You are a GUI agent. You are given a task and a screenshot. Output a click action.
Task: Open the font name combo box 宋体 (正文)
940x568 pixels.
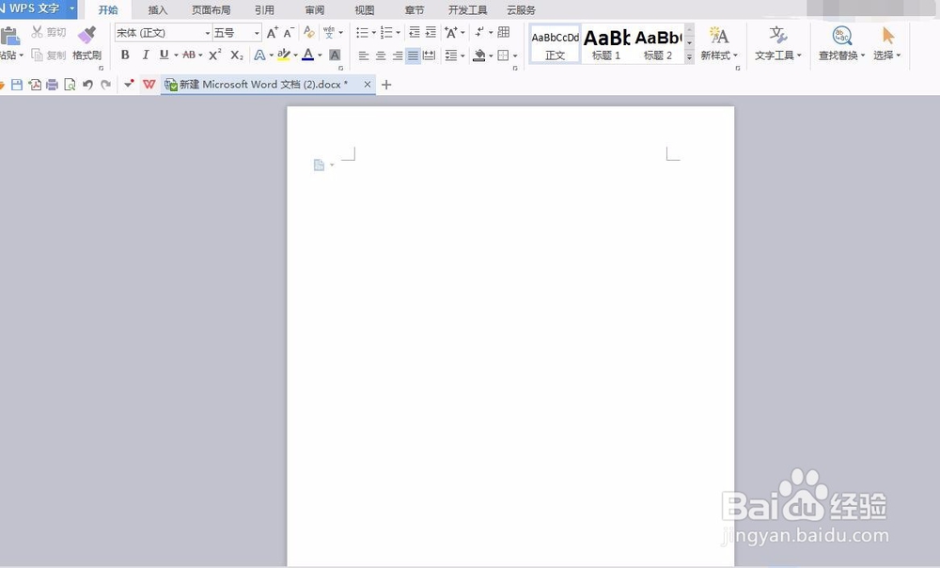(x=163, y=32)
